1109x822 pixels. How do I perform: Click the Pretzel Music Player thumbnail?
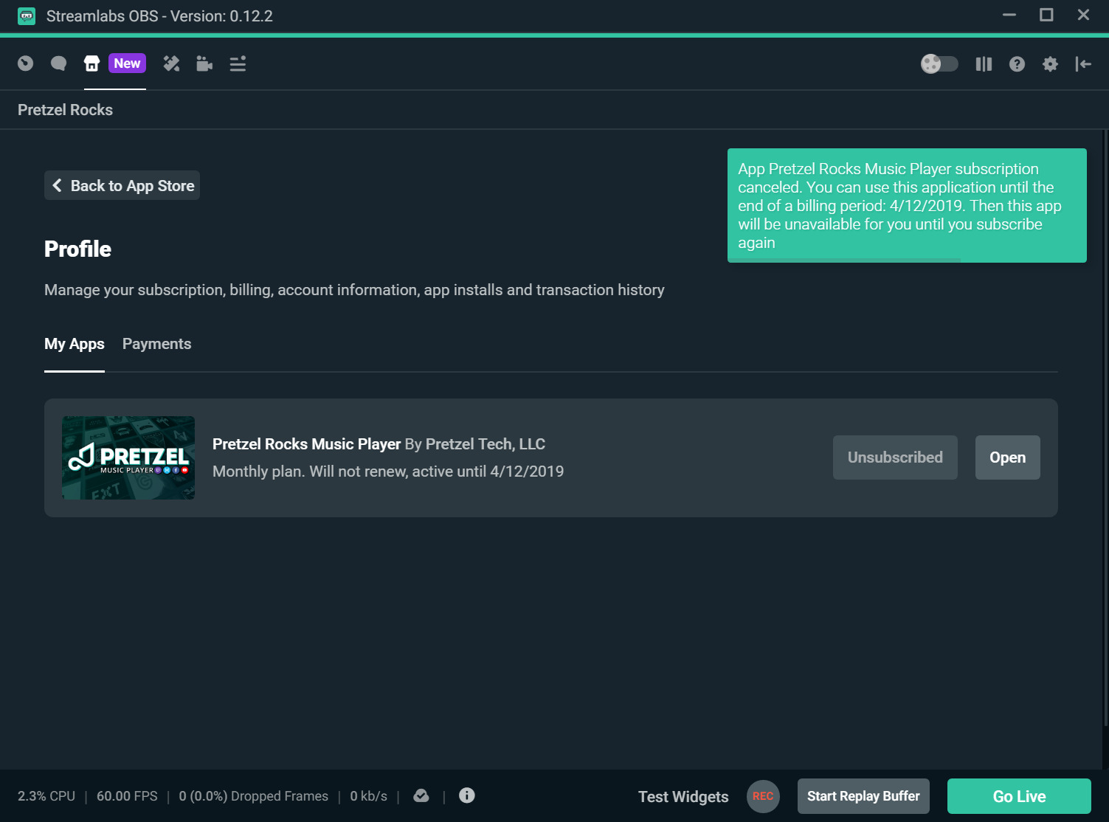click(x=128, y=457)
